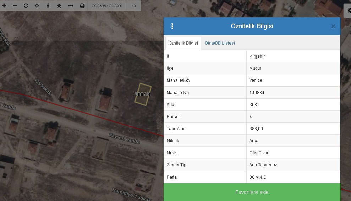
Task: Open settings gear at top right
Action: pos(348,11)
